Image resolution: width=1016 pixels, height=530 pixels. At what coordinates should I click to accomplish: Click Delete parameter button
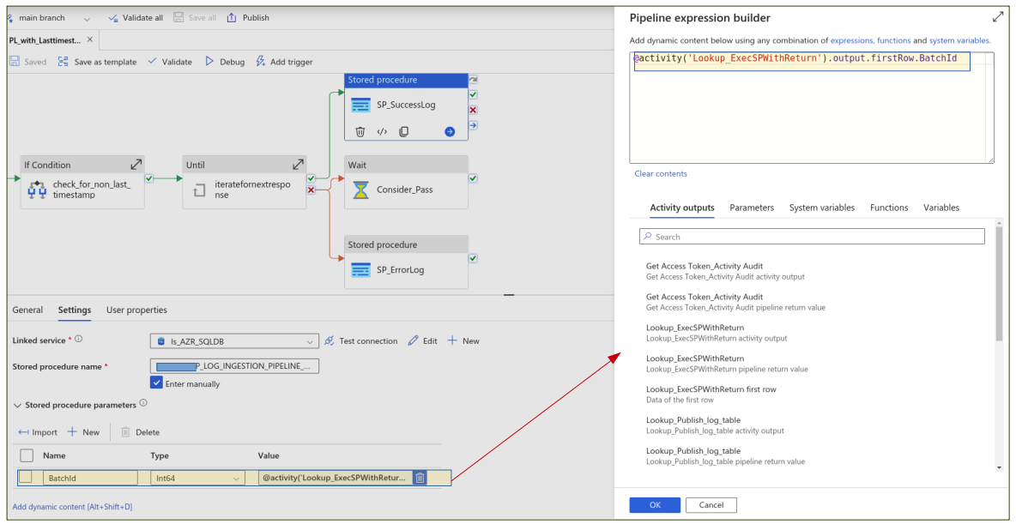pyautogui.click(x=140, y=432)
